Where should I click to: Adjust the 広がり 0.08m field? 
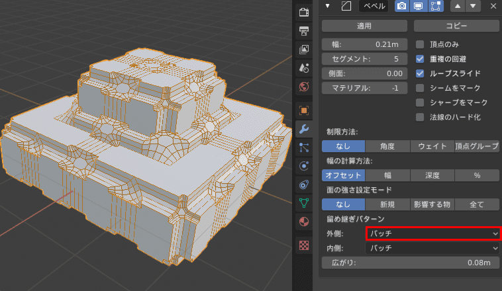pos(411,263)
